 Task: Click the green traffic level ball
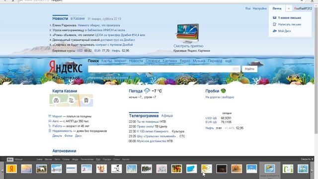(x=223, y=90)
